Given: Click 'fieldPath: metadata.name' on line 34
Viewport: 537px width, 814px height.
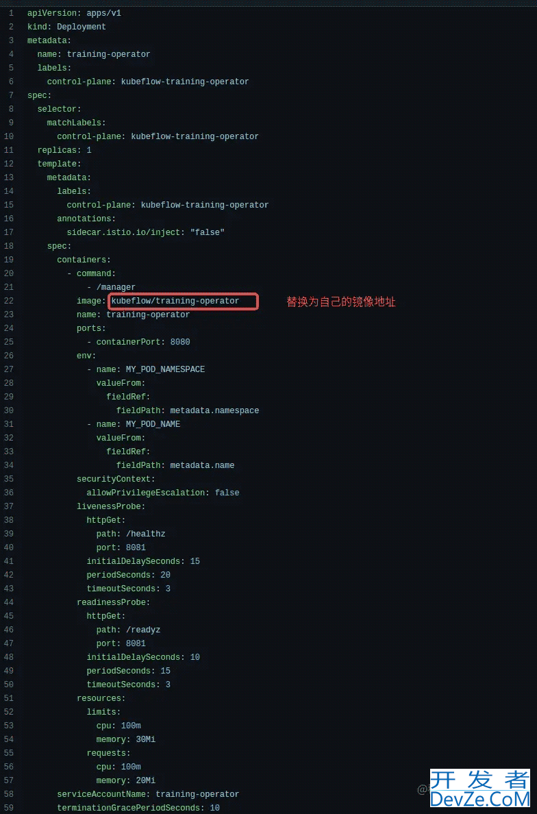Looking at the screenshot, I should click(x=175, y=466).
